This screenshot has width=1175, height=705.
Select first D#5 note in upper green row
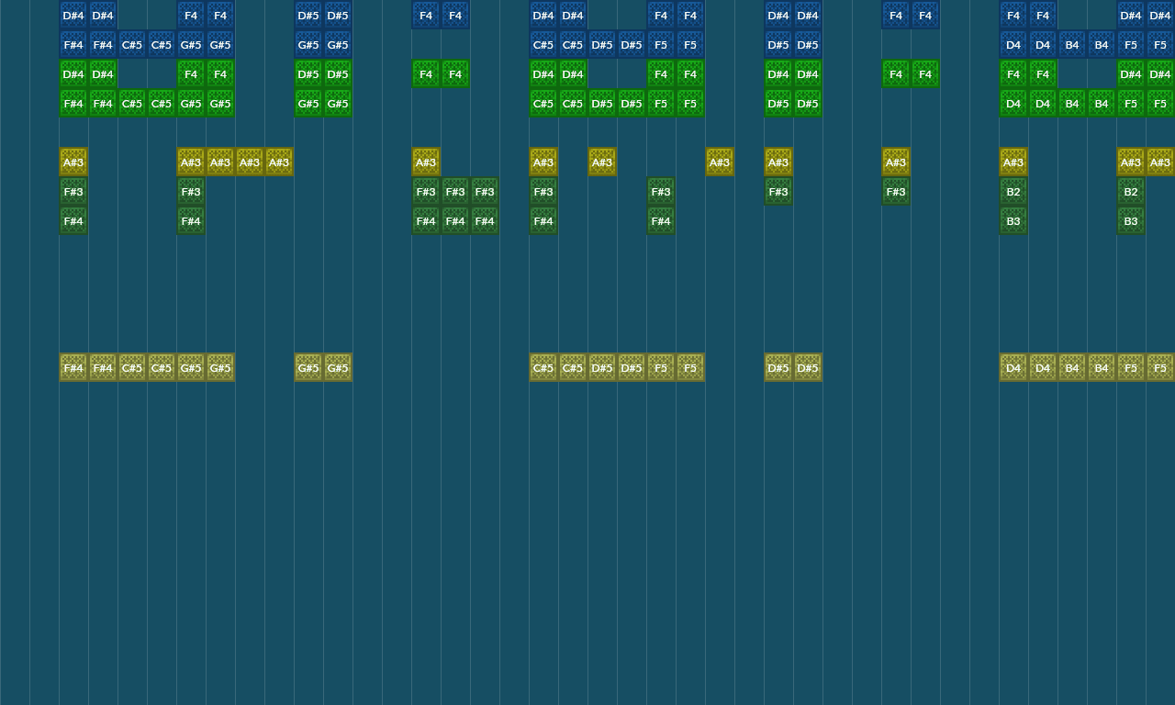tap(308, 74)
